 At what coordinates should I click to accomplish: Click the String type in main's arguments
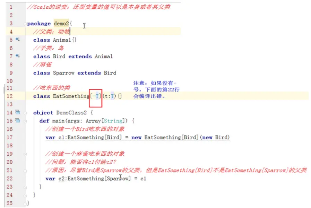[x=113, y=121]
